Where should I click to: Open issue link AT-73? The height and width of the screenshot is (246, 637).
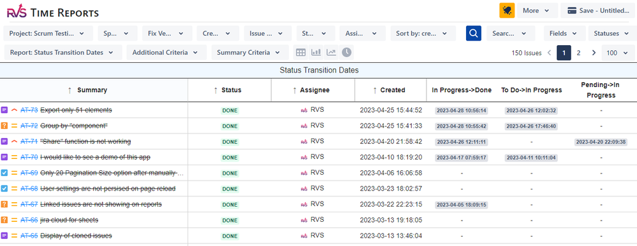pyautogui.click(x=29, y=110)
